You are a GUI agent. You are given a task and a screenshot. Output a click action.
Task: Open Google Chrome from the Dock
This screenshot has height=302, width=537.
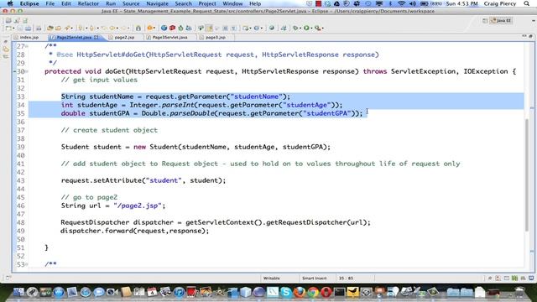point(313,292)
